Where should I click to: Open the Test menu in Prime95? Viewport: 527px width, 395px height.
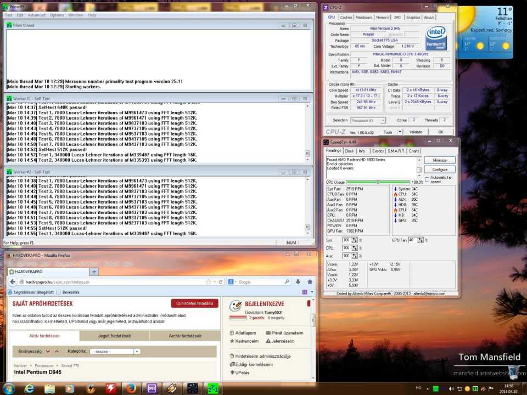8,15
